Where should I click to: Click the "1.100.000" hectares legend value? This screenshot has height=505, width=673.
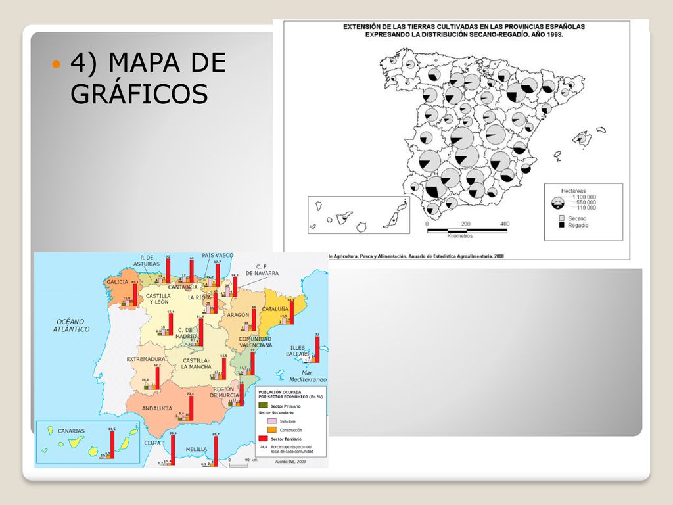coord(584,197)
